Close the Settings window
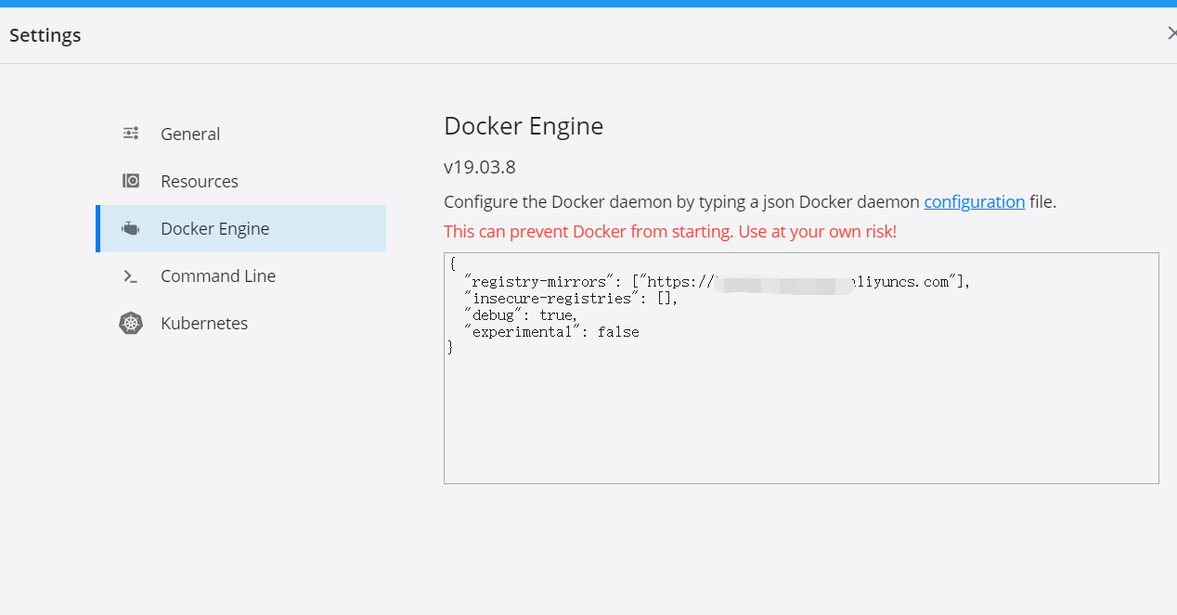 pos(1171,32)
